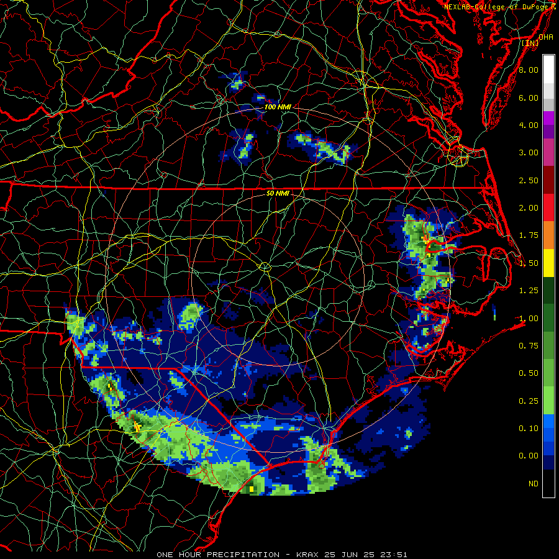
Task: Click the 8.00 legend value
Action: [529, 70]
